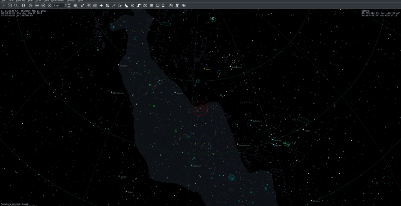Click the Zoom Out toolbar icon
Image resolution: width=401 pixels, height=206 pixels.
[x=10, y=6]
